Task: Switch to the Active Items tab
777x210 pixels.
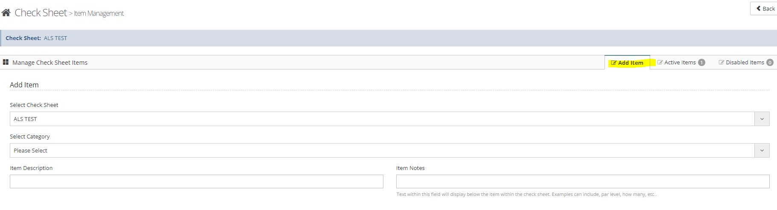Action: [680, 62]
